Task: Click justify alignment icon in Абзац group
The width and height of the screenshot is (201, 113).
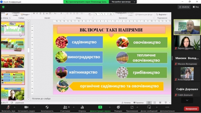Action: pos(77,13)
